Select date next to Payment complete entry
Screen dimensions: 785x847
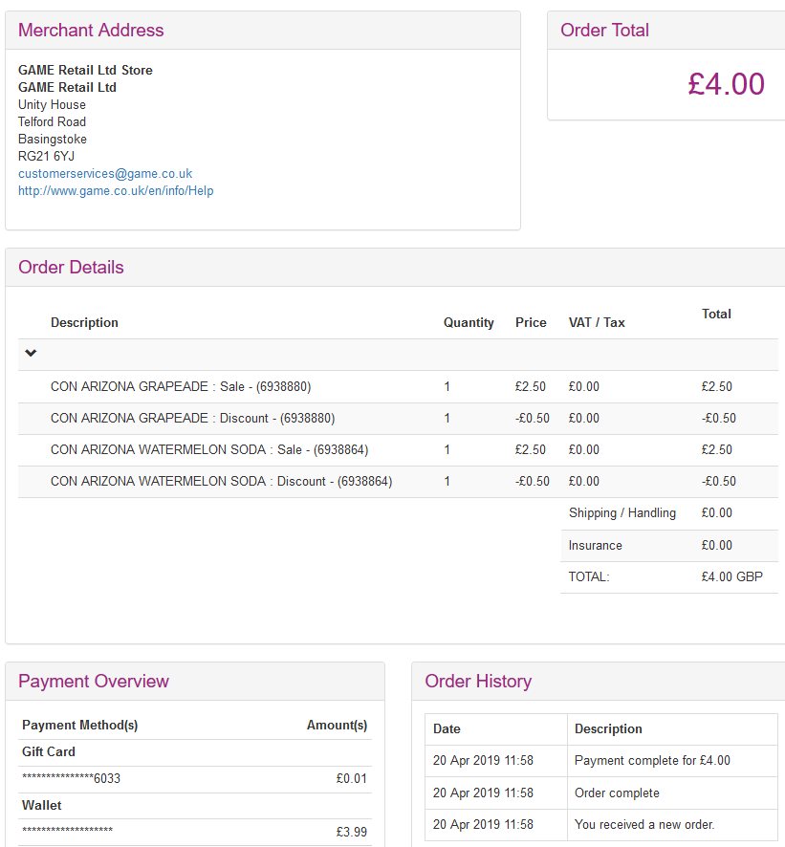pos(483,761)
